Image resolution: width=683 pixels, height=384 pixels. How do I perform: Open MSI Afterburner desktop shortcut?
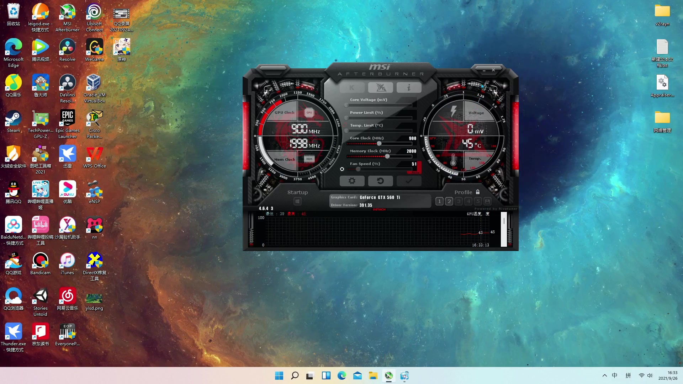coord(67,18)
